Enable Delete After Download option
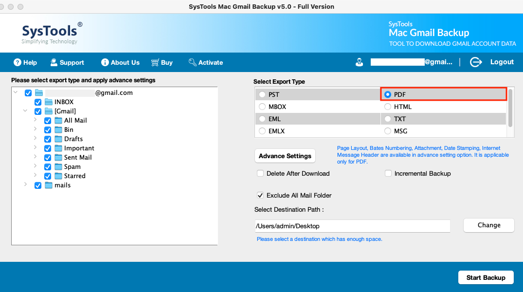Image resolution: width=523 pixels, height=292 pixels. tap(260, 173)
